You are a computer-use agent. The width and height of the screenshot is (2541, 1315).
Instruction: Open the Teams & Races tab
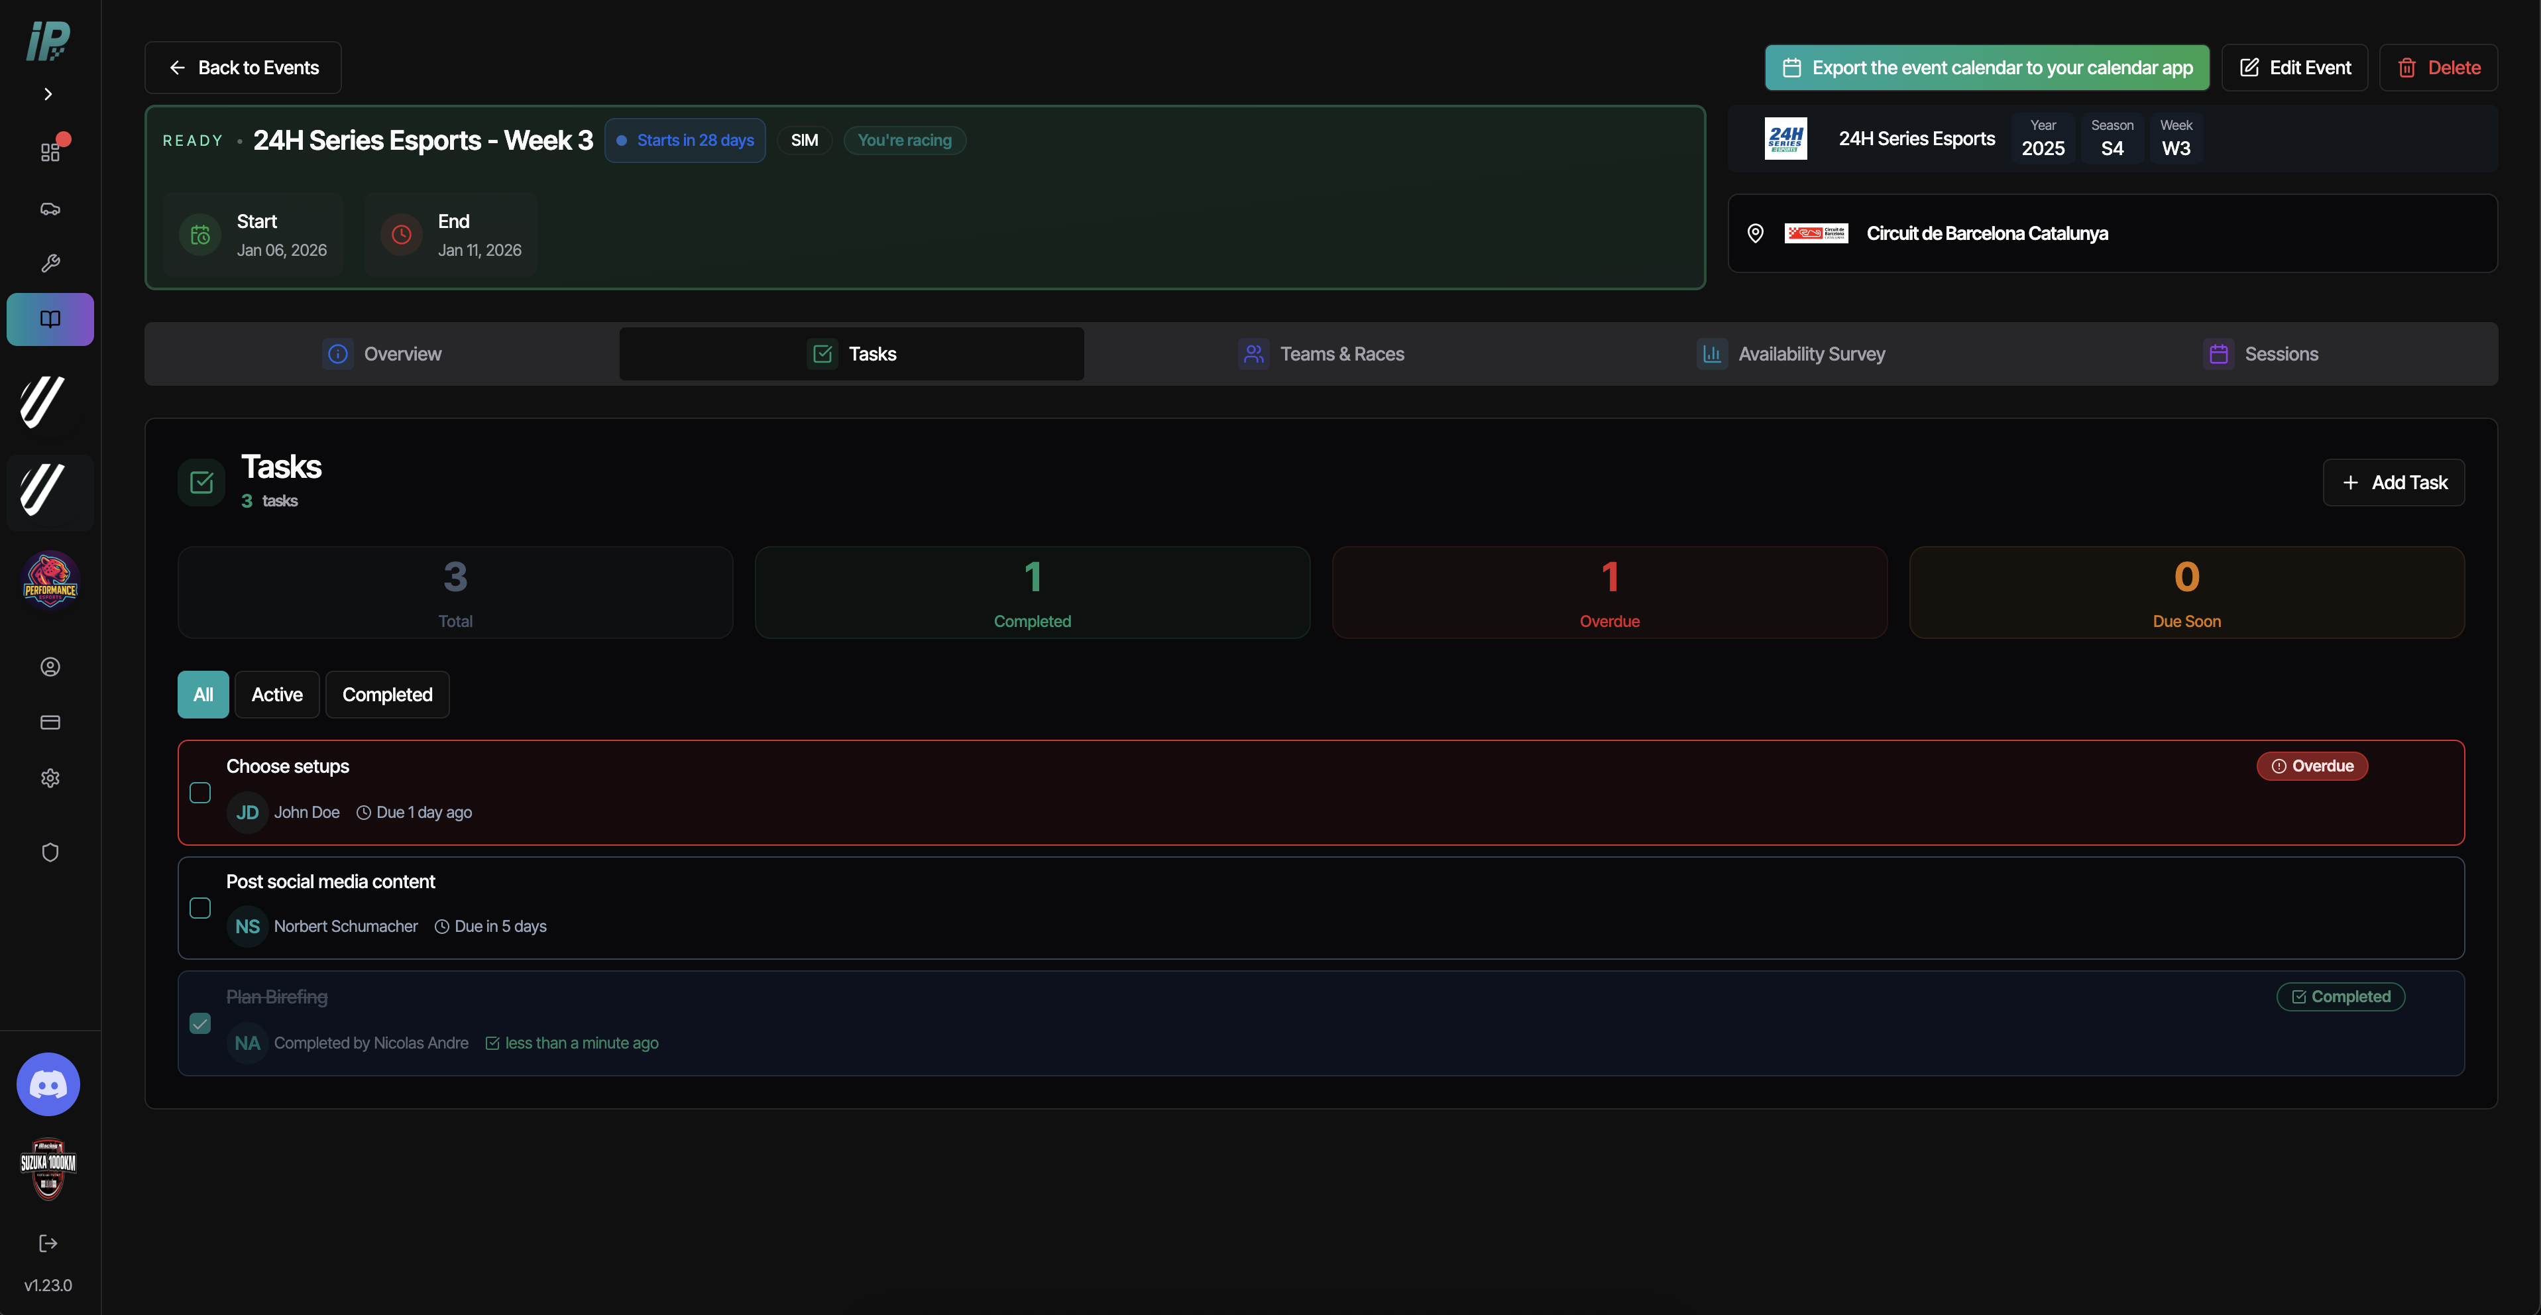pyautogui.click(x=1322, y=354)
